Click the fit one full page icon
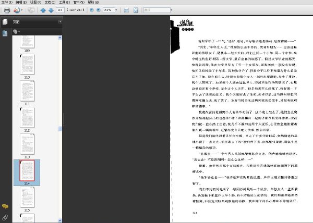313x223 pixels. pos(136,10)
